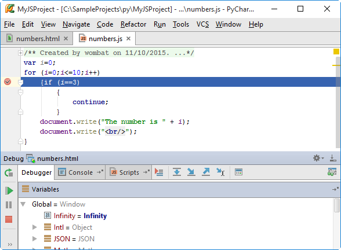Click the Step Into icon
The image size is (341, 250).
click(x=191, y=172)
